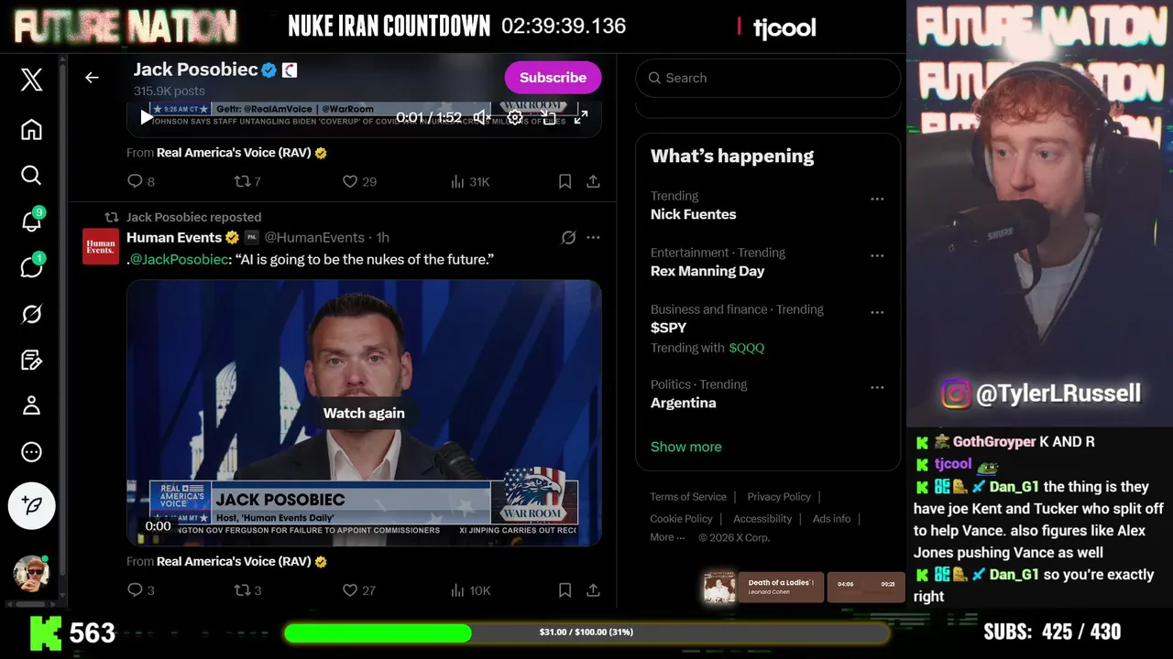Viewport: 1173px width, 659px height.
Task: Open more options for $SPY trend
Action: [877, 312]
